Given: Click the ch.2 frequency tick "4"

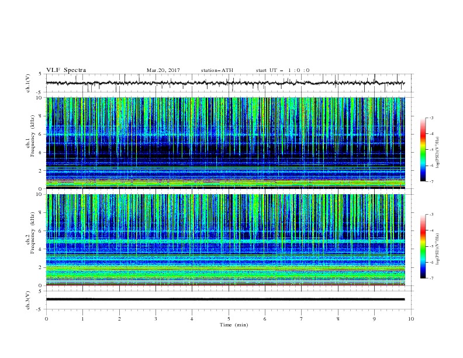Looking at the screenshot, I should point(40,249).
